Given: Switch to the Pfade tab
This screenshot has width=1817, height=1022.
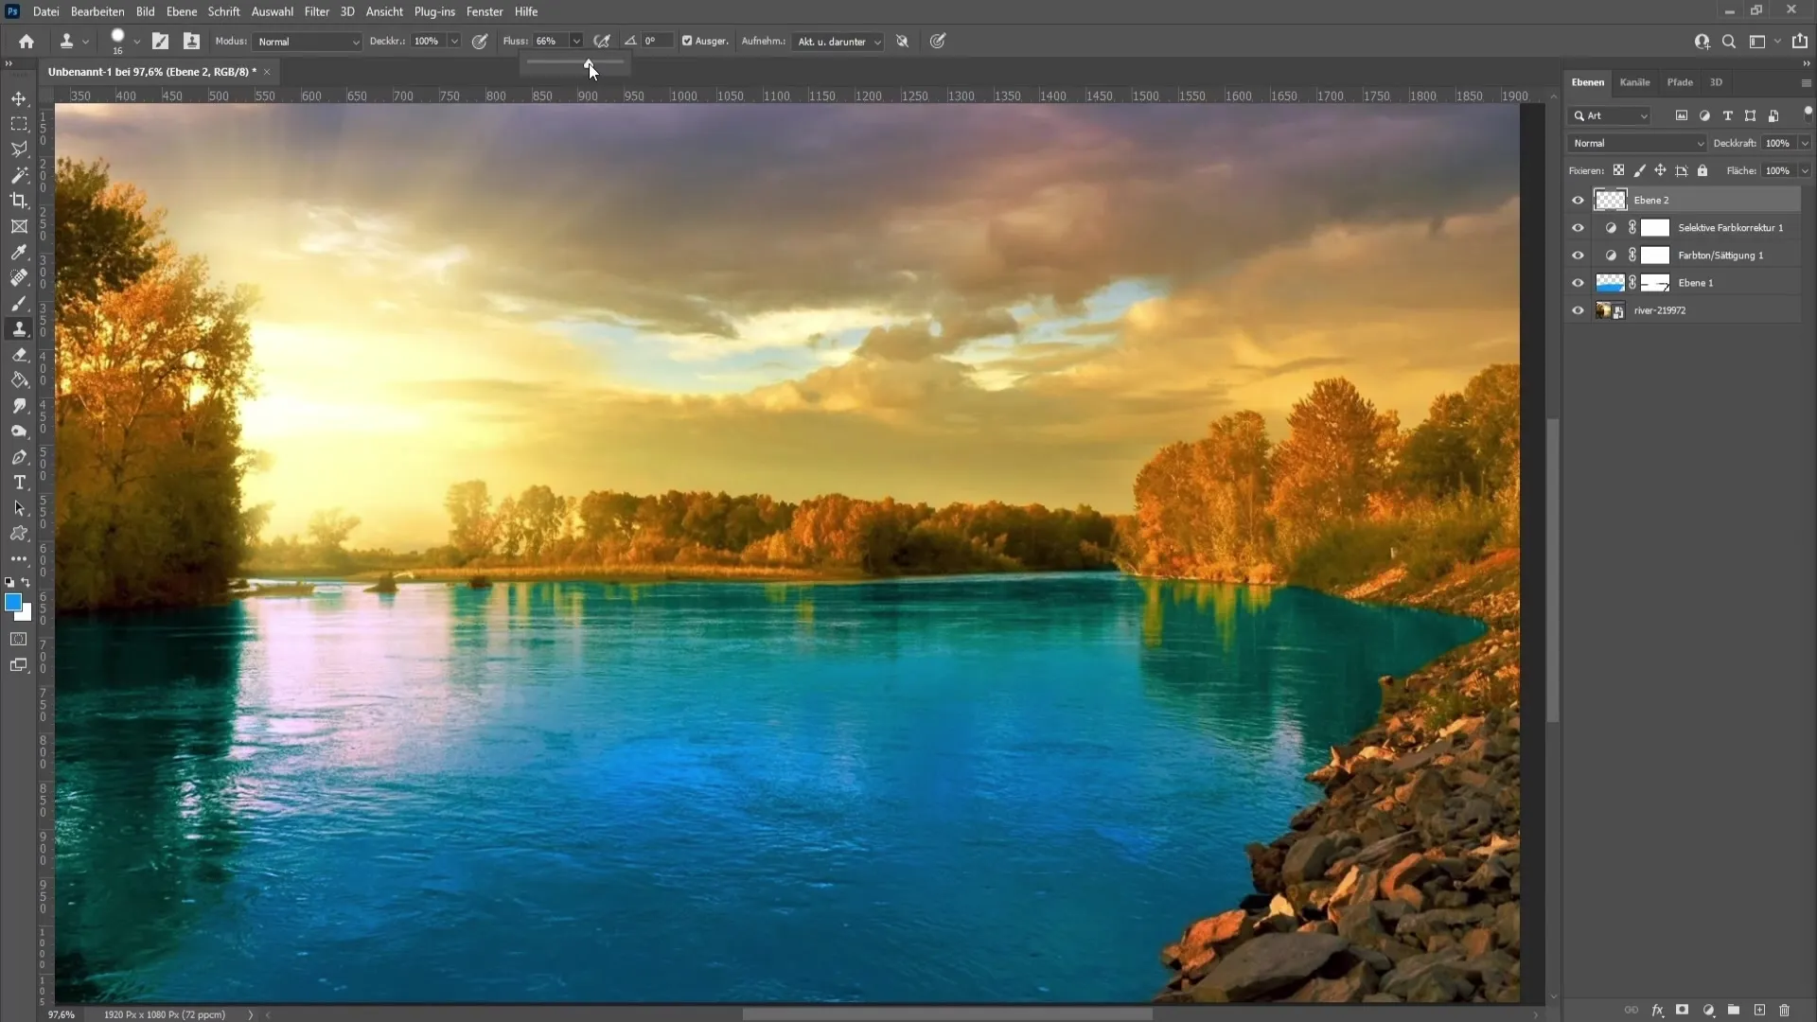Looking at the screenshot, I should [x=1680, y=81].
